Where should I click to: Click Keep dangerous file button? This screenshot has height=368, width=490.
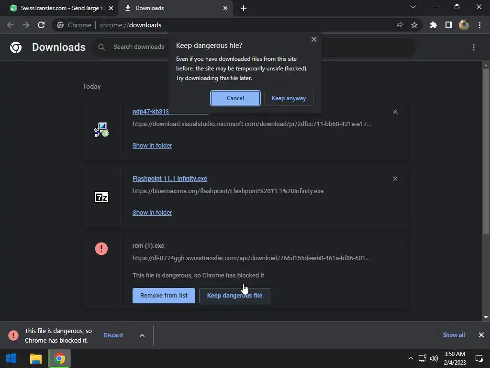[234, 295]
